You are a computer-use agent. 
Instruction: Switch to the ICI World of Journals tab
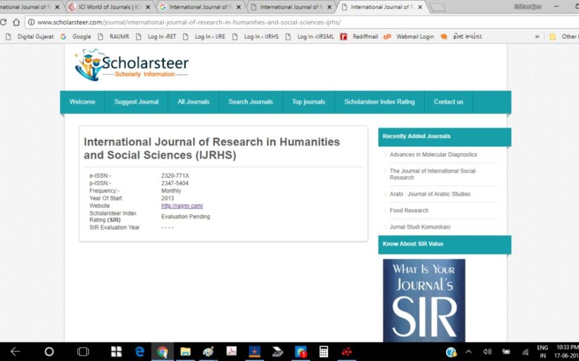(x=109, y=7)
